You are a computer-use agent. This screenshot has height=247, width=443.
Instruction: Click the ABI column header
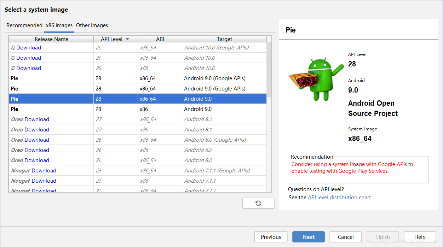[x=160, y=39]
